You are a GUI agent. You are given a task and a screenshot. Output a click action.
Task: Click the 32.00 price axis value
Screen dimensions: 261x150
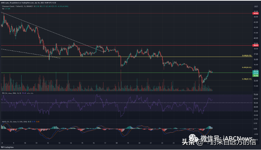256,81
